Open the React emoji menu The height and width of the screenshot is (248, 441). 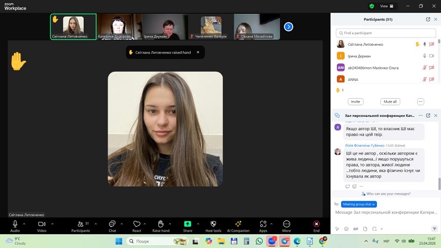(137, 224)
